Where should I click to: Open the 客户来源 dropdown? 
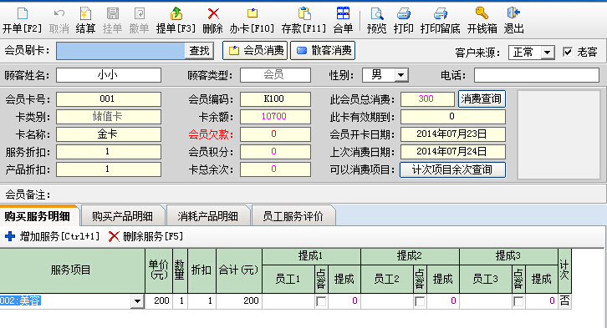coord(547,52)
